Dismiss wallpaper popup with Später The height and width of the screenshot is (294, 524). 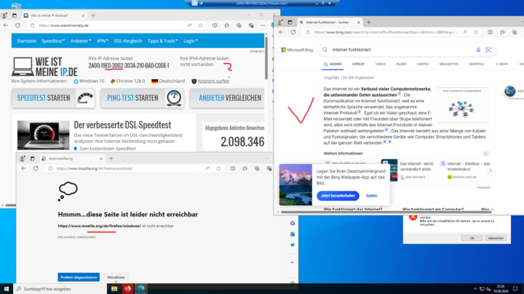(371, 196)
